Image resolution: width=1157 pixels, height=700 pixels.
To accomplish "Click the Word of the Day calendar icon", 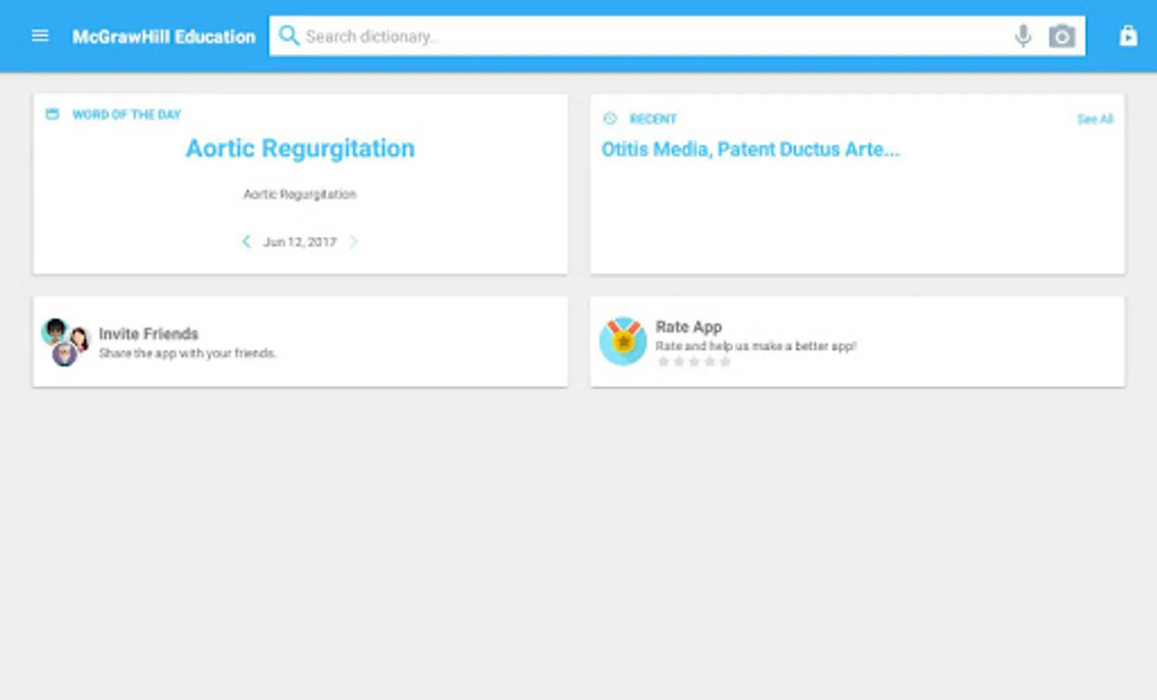I will click(52, 114).
